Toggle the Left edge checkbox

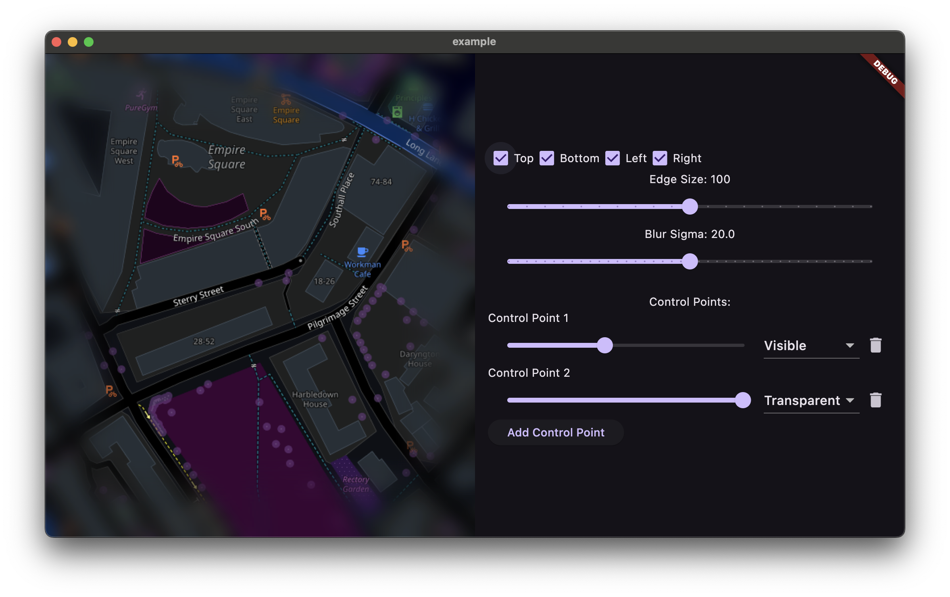coord(612,158)
